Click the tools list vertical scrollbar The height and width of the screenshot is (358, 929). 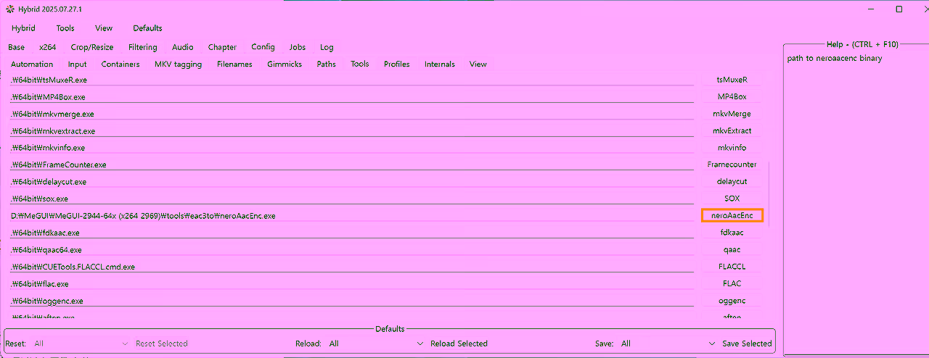[769, 194]
